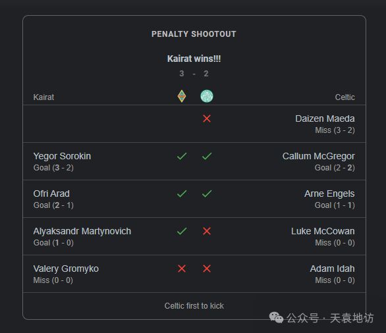Click the red miss cross for Valery Gromyko
Viewport: 386px width, 333px height.
tap(182, 269)
